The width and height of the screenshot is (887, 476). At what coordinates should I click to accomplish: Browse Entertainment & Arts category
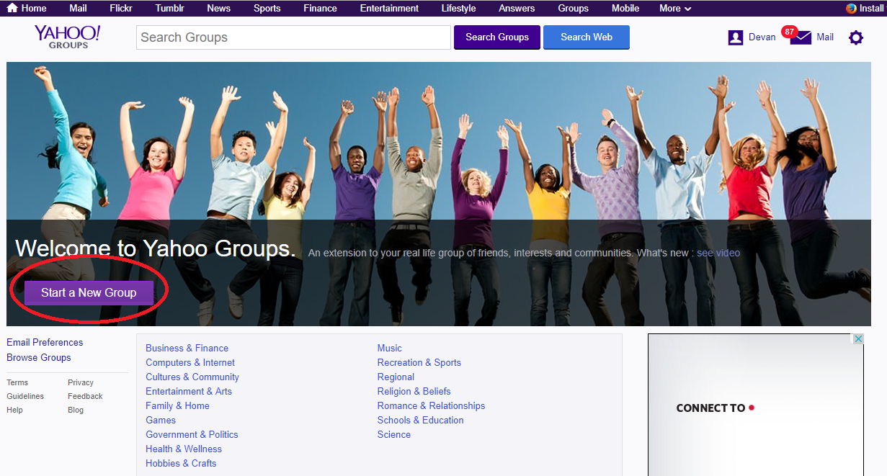pyautogui.click(x=189, y=391)
